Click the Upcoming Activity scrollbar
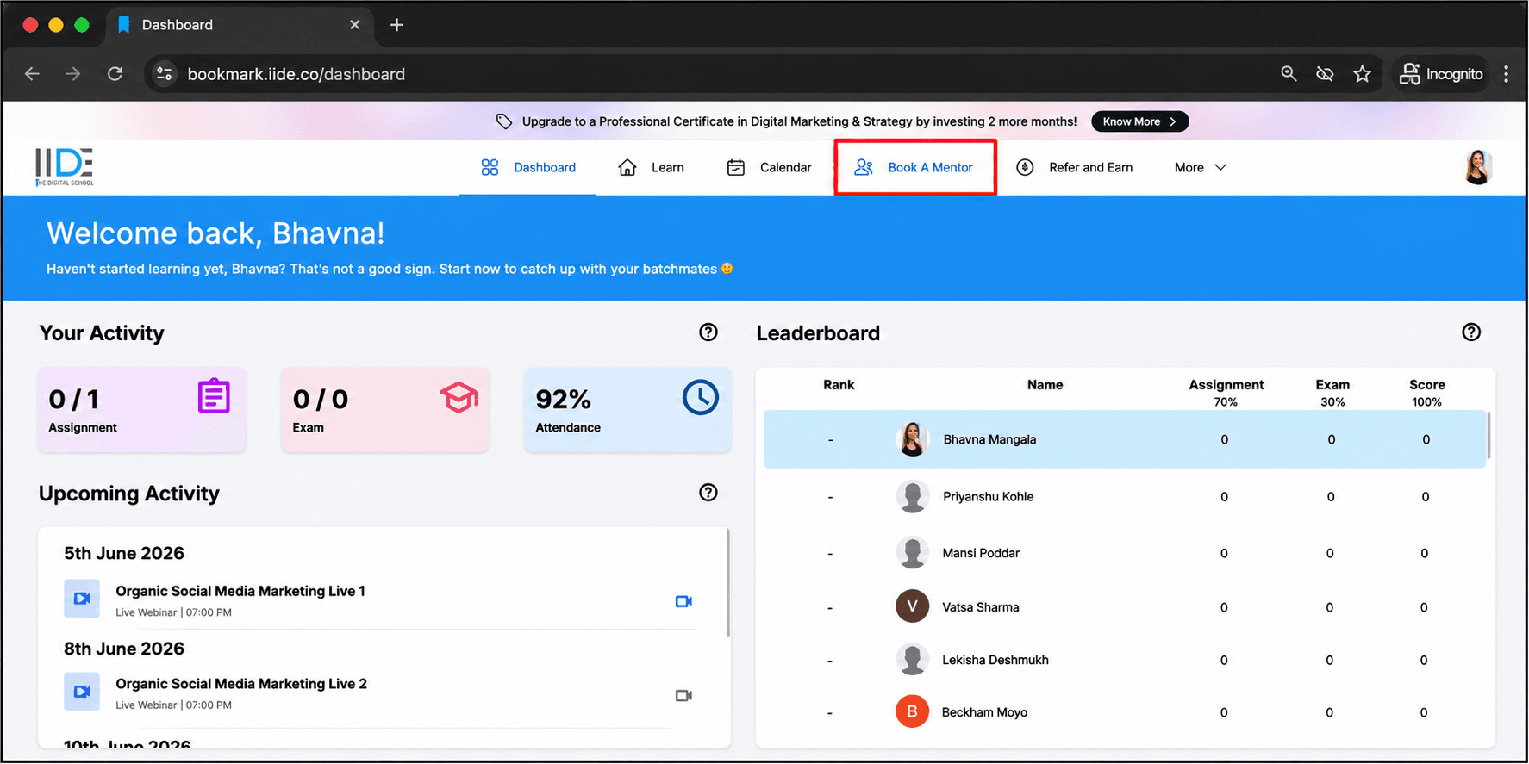Viewport: 1529px width, 764px height. click(x=728, y=583)
